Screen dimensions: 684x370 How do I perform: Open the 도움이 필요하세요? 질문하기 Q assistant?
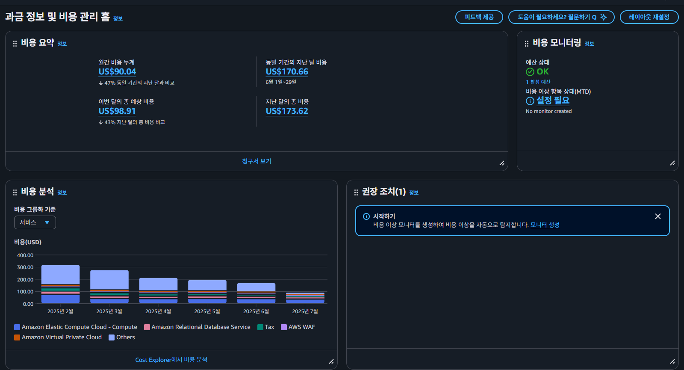[x=561, y=17]
